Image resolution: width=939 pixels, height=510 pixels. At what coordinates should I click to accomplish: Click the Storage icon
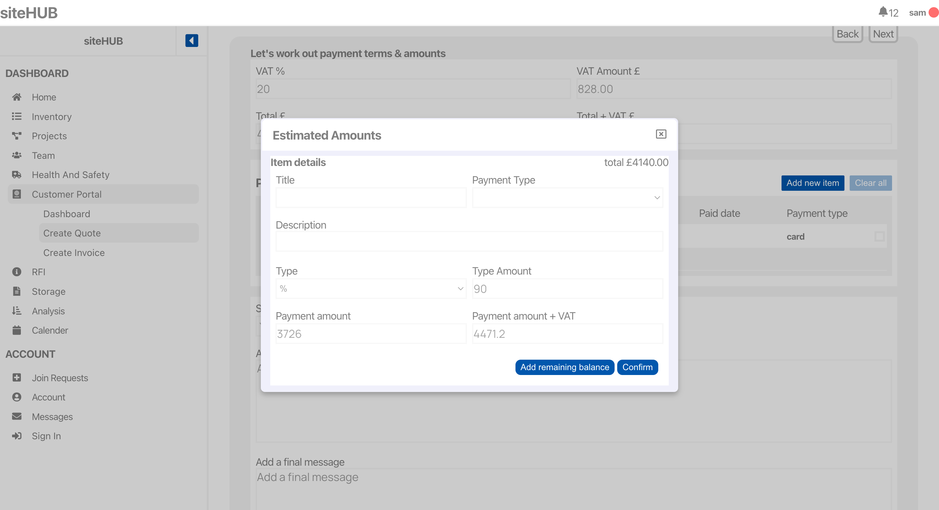click(17, 291)
